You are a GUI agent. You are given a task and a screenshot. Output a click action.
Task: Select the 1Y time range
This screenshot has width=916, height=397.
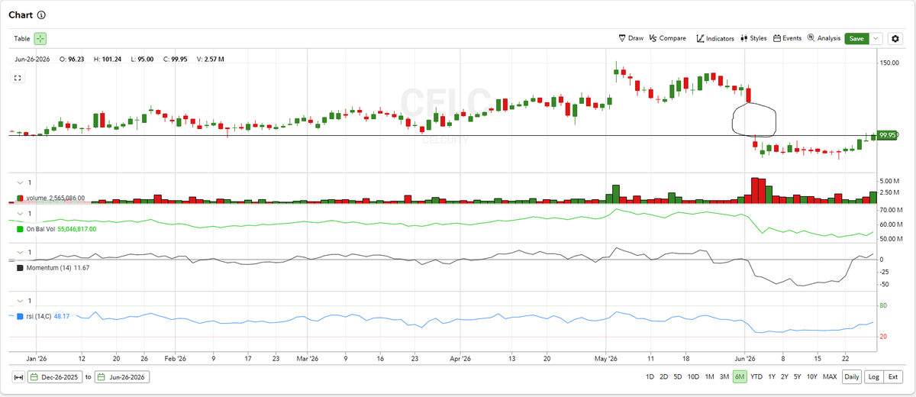(772, 377)
